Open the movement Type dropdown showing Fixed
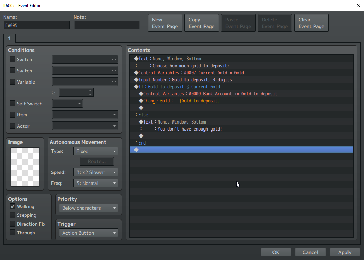 pos(96,151)
